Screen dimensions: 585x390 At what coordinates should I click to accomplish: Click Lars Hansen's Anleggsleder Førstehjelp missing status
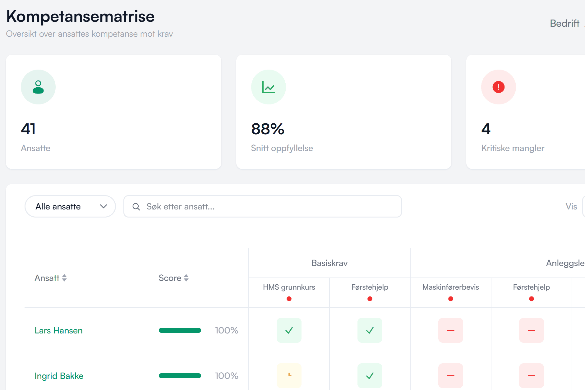point(532,330)
